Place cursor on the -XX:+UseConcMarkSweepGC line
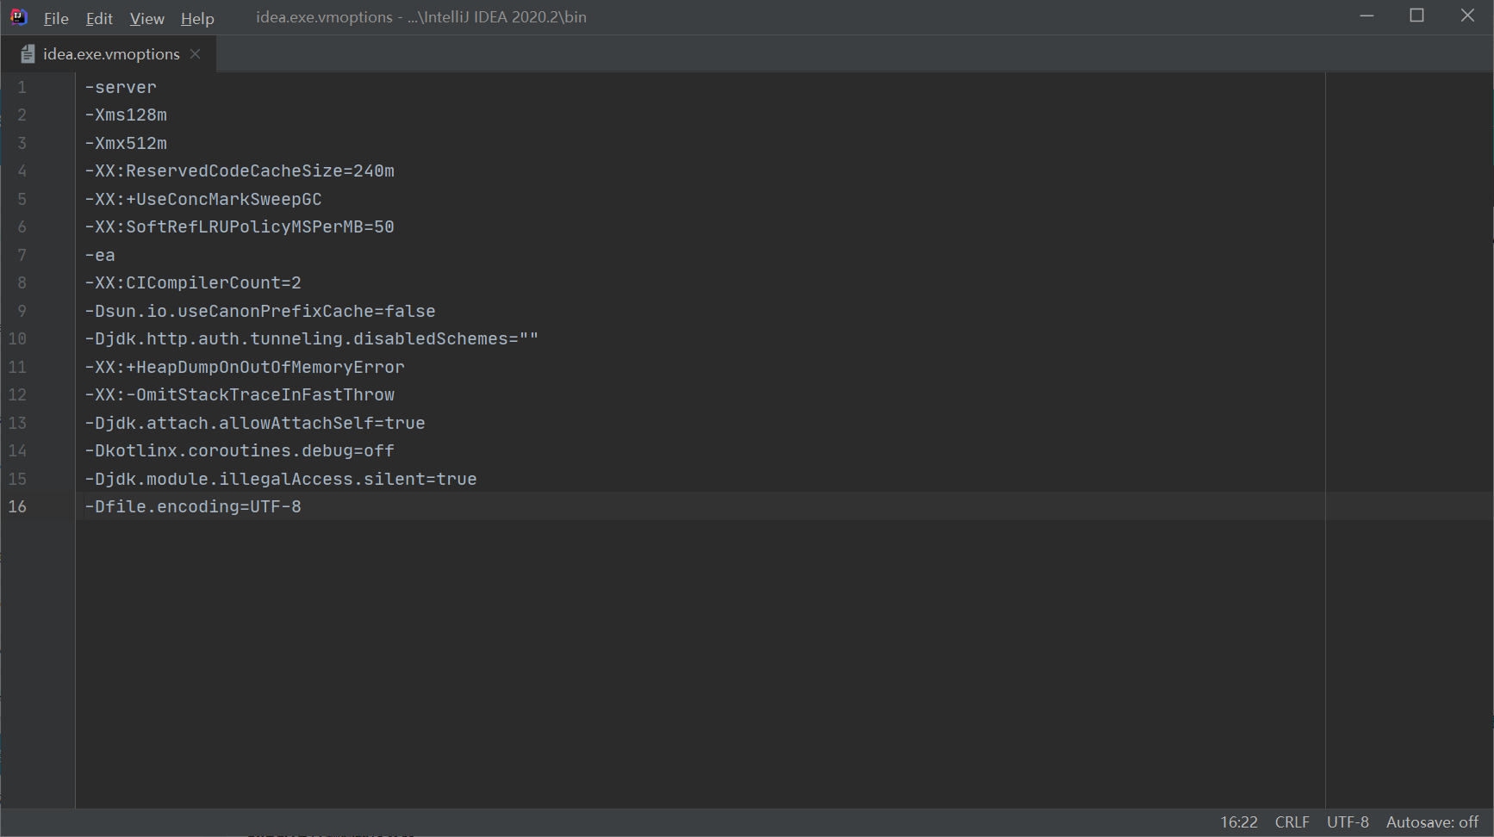The image size is (1494, 837). tap(203, 199)
